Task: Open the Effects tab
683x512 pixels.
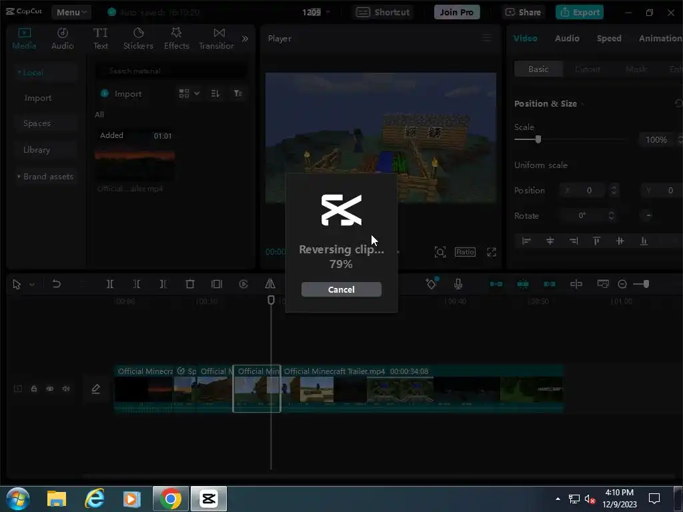Action: click(x=176, y=39)
